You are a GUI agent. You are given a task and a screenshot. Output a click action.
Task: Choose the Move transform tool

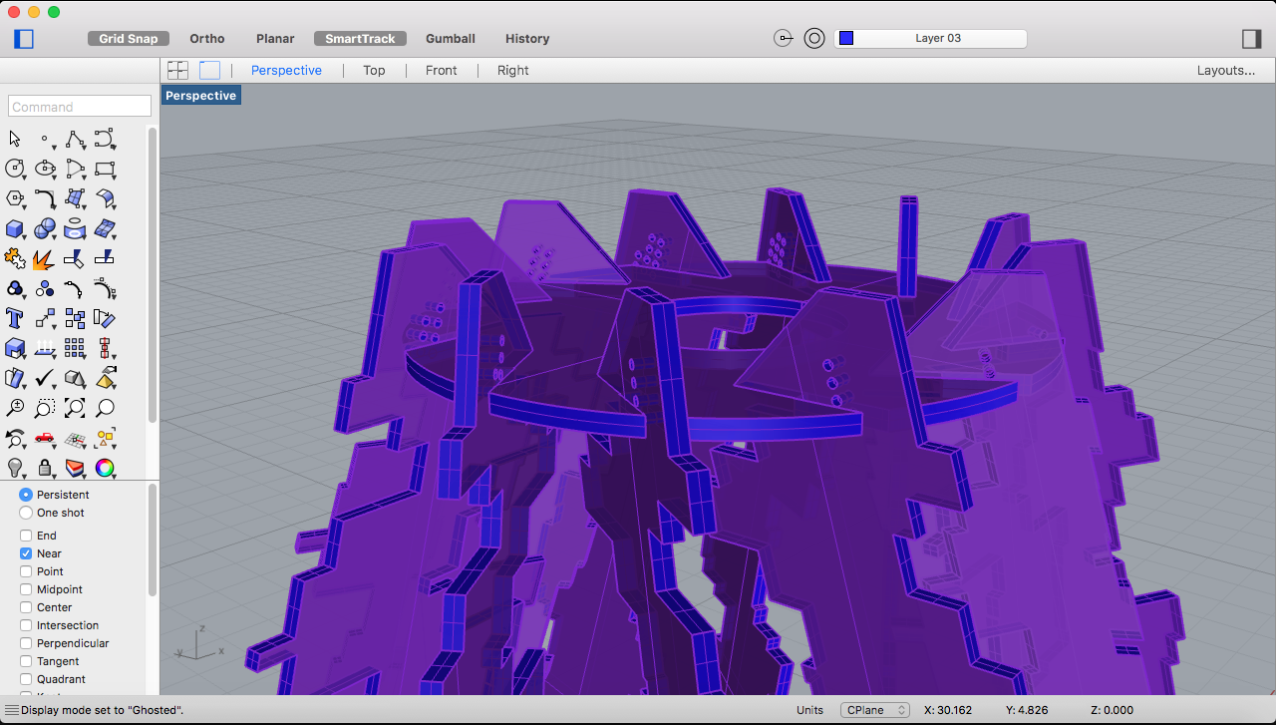(x=45, y=318)
